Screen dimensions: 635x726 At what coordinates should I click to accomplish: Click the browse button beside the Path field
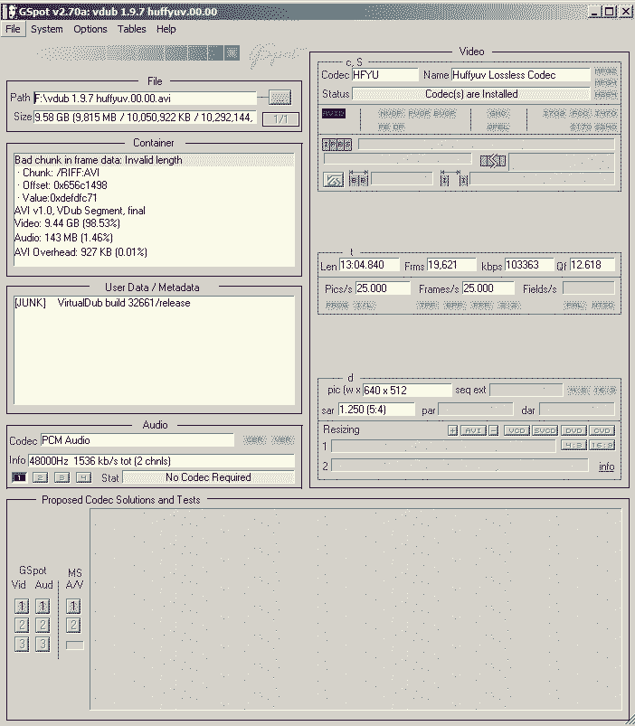(x=280, y=98)
